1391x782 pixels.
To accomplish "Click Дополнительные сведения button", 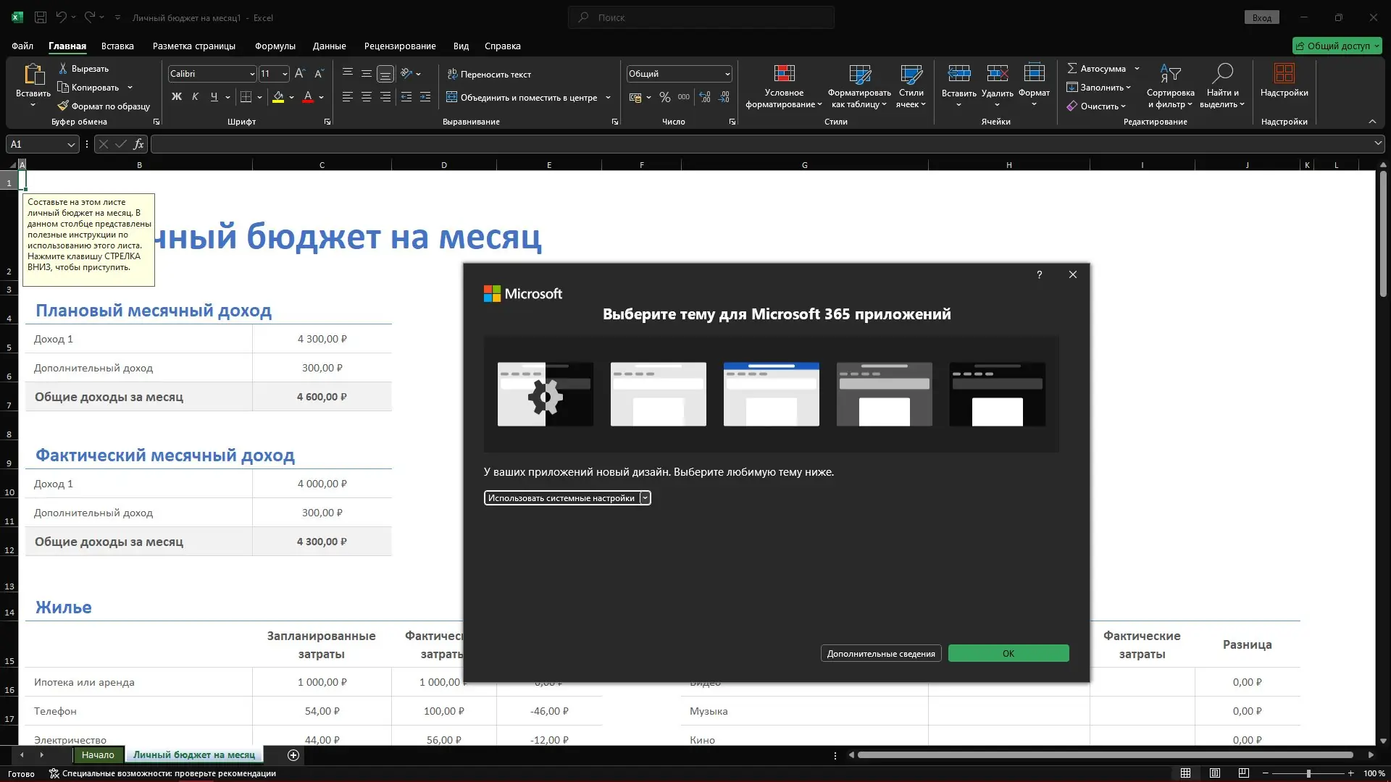I will pos(880,654).
